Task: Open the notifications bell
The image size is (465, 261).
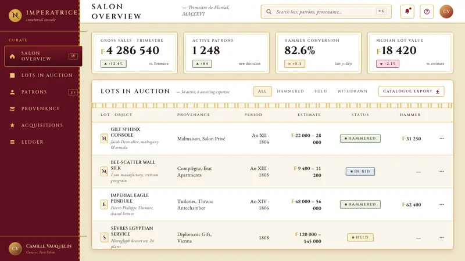Action: (x=407, y=12)
